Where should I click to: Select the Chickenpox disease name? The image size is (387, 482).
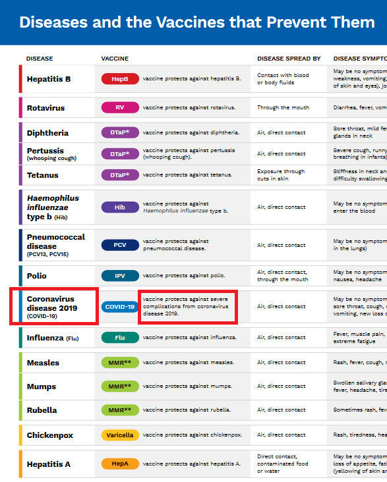point(50,435)
